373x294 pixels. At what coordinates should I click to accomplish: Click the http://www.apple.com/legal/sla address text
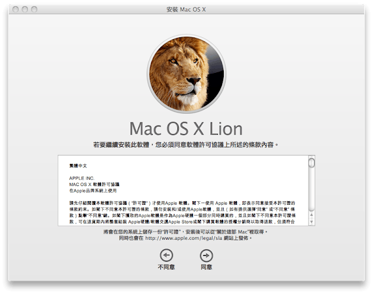[184, 238]
